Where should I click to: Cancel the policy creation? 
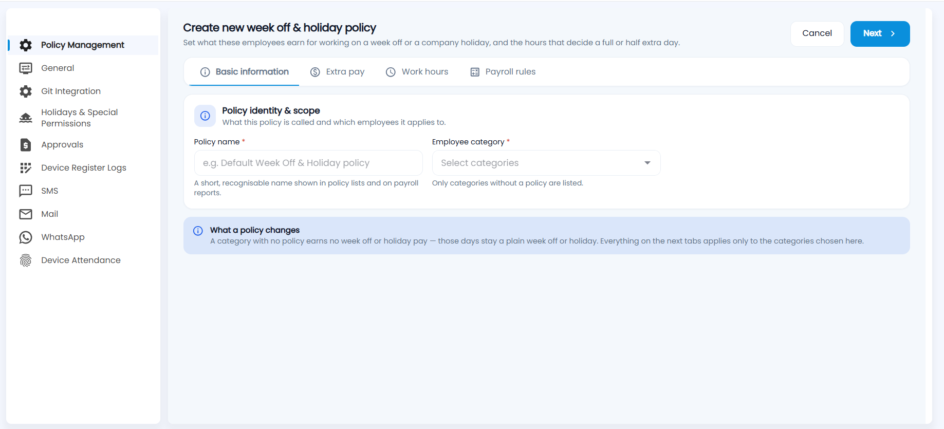[x=817, y=33]
